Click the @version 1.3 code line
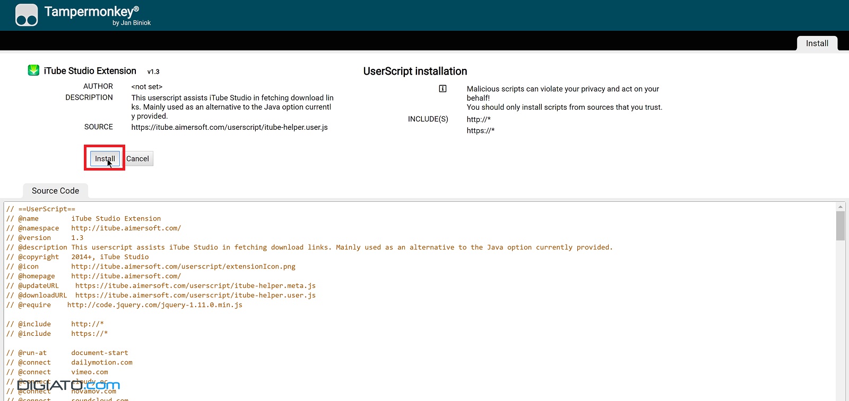849x401 pixels. coord(45,237)
